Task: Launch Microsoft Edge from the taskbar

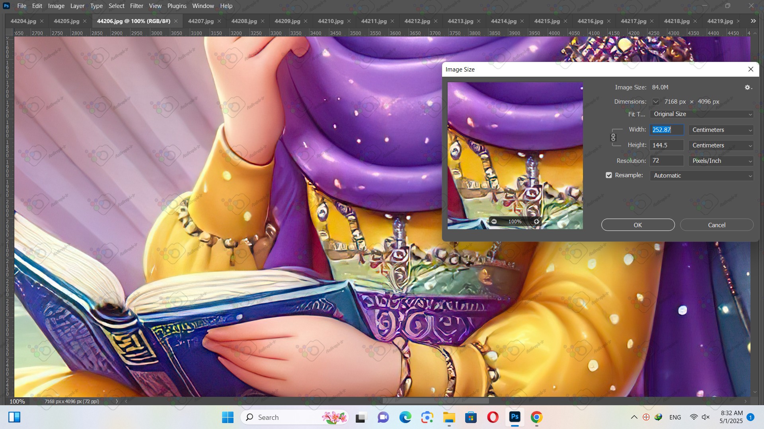Action: 405,417
